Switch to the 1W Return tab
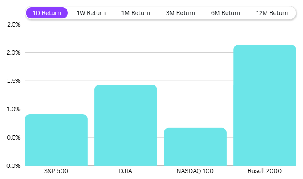The image size is (303, 179). pyautogui.click(x=91, y=13)
